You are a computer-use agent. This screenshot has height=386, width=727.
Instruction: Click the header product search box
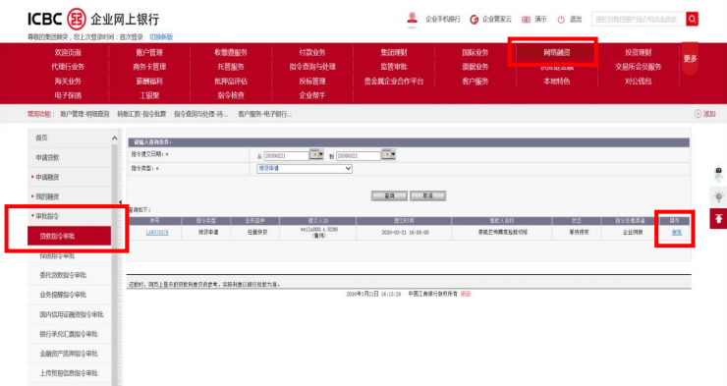tap(639, 20)
